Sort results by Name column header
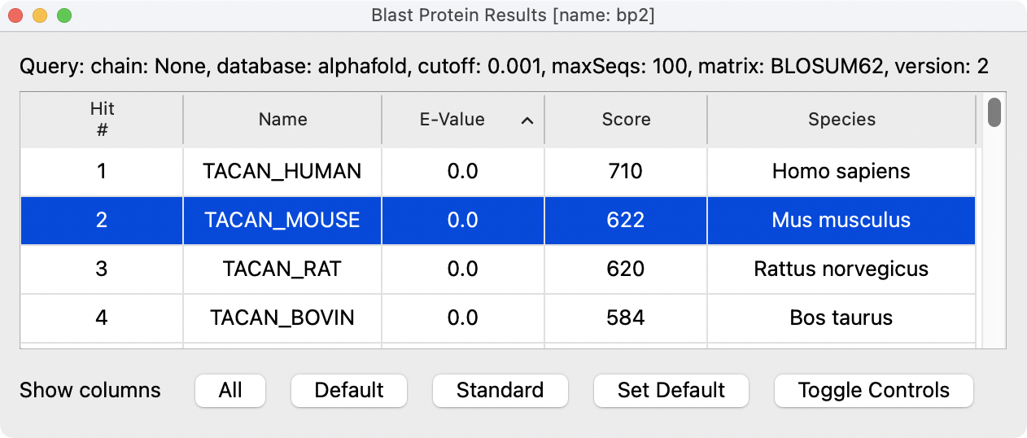 [x=282, y=120]
